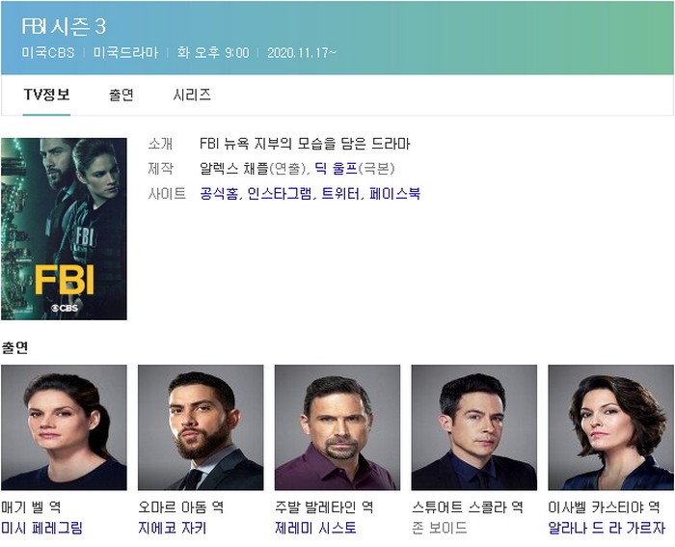Open actor link 제레미 시스토

tap(315, 528)
